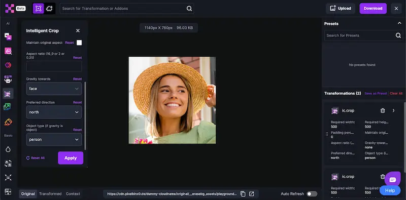The width and height of the screenshot is (406, 200).
Task: Open the Preferred direction dropdown showing north
Action: click(54, 112)
